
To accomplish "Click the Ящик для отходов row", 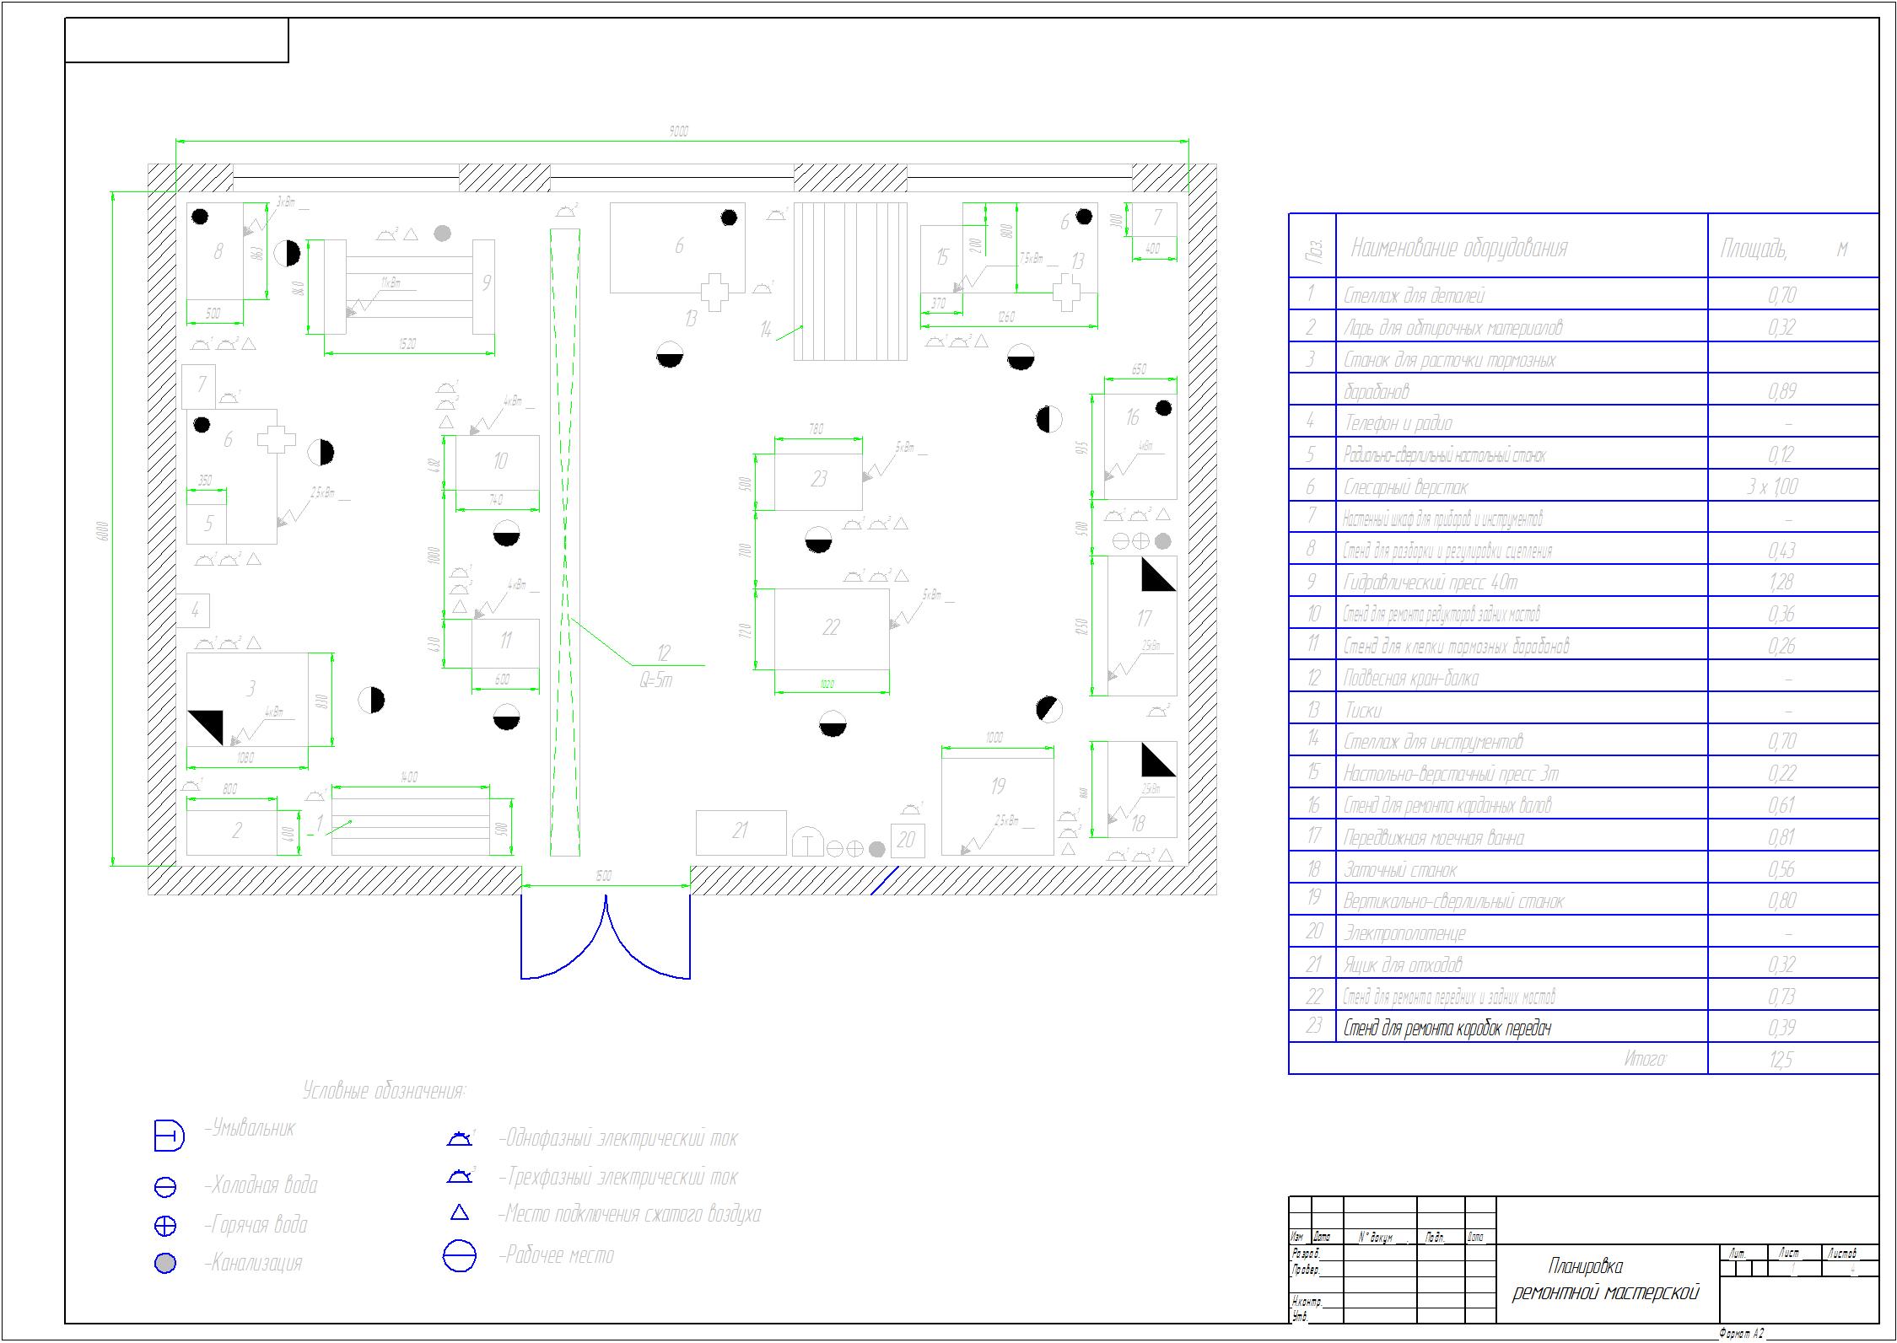I will click(x=1583, y=964).
